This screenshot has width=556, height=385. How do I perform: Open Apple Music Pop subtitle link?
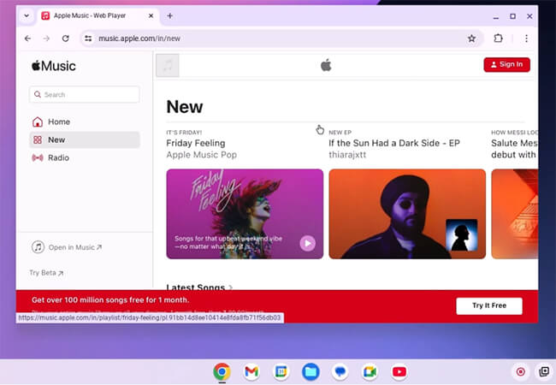[x=201, y=155]
